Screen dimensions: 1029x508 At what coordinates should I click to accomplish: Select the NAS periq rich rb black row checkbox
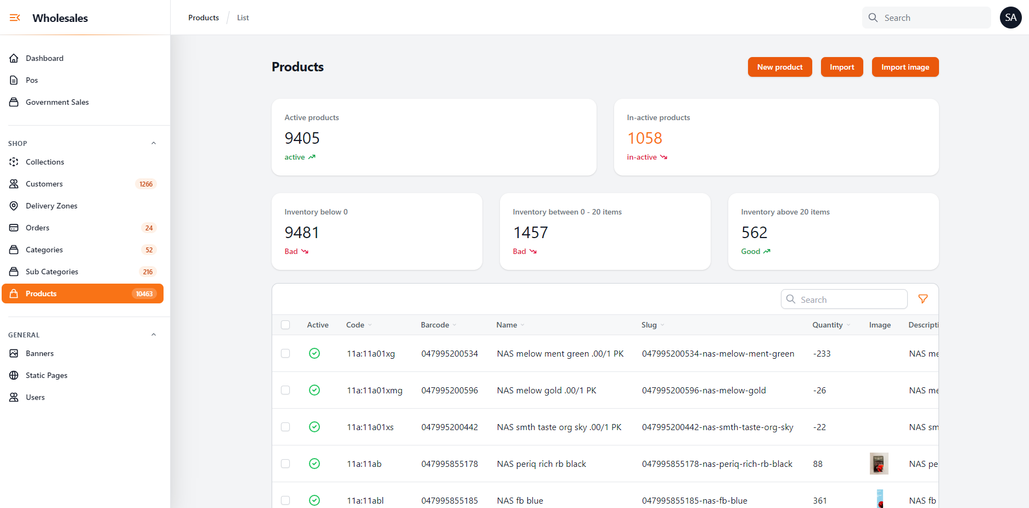click(285, 464)
